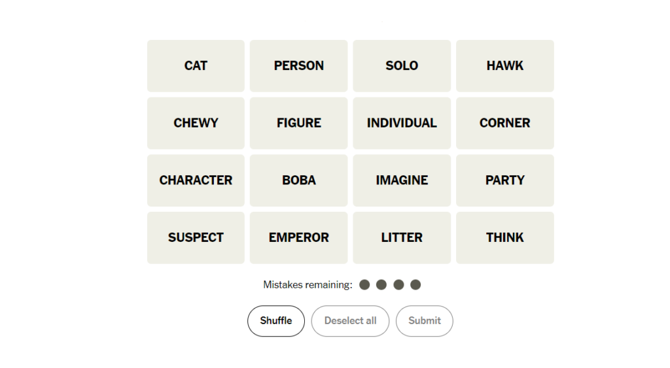
Task: Submit the selected group
Action: click(x=424, y=321)
